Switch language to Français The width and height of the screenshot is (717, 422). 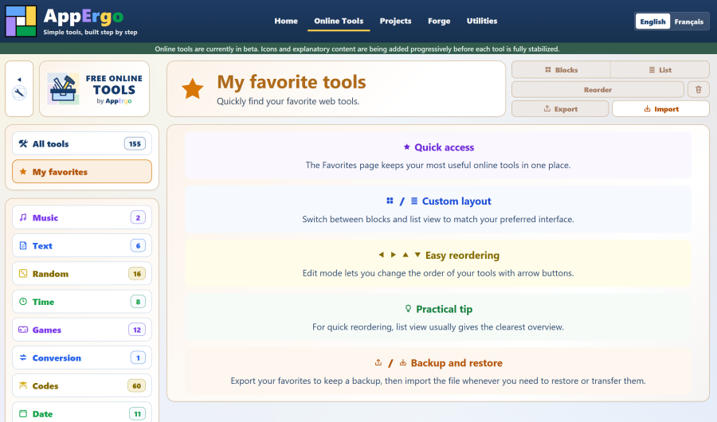tap(688, 21)
